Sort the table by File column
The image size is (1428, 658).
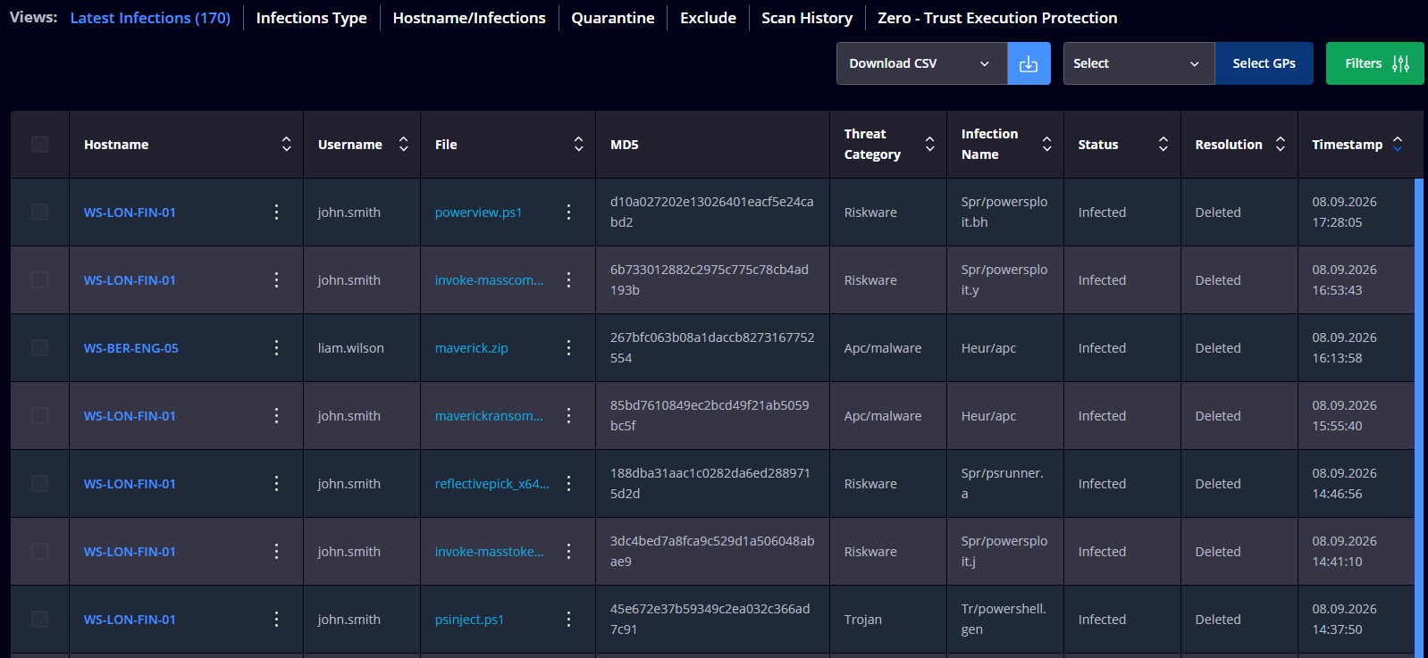click(x=578, y=144)
